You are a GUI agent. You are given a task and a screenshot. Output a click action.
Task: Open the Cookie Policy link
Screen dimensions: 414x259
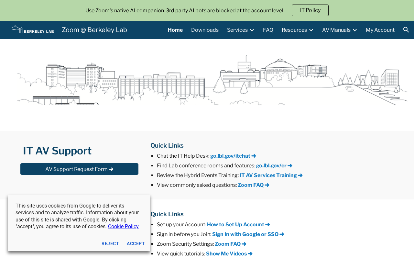click(x=123, y=227)
